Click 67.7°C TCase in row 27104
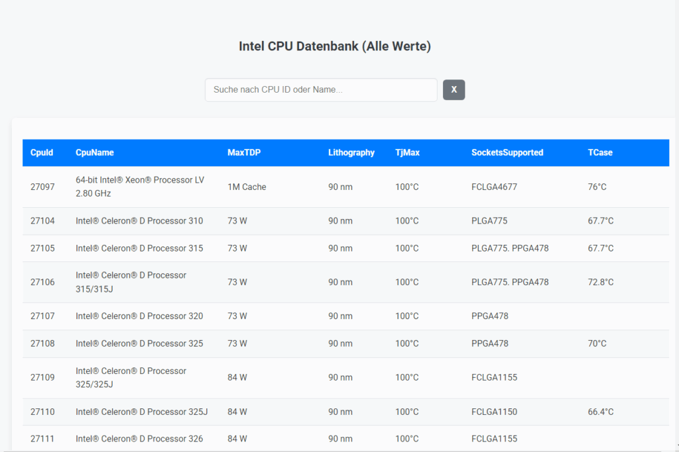 (601, 221)
